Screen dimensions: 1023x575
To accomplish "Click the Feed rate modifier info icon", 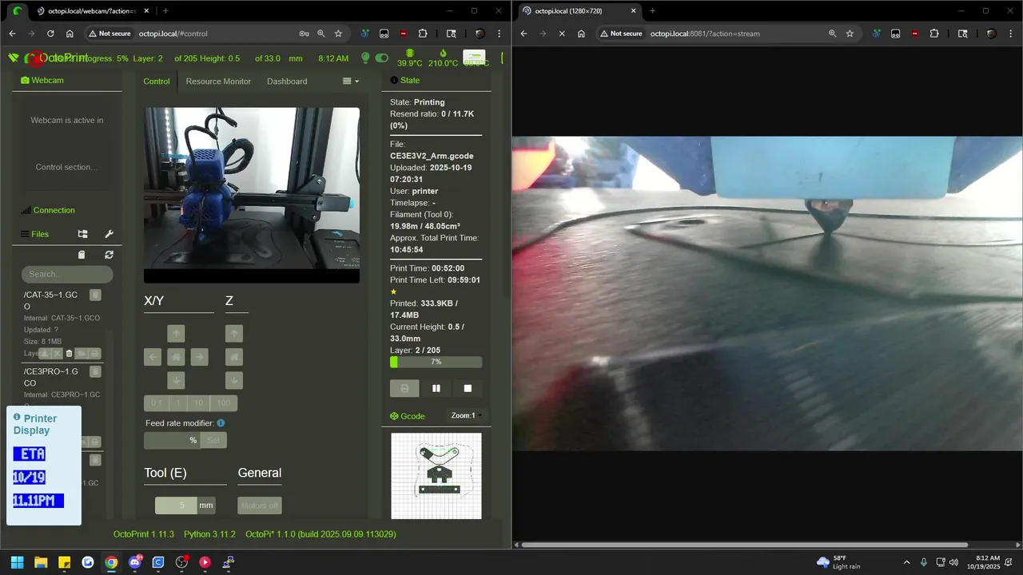I will [x=221, y=423].
